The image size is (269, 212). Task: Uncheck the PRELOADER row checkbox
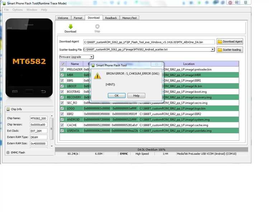(62, 69)
